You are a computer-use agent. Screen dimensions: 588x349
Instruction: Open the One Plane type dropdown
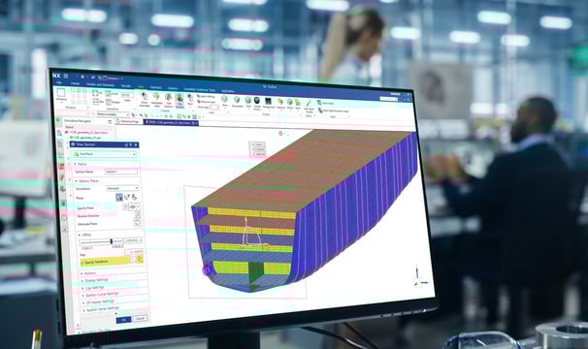coord(105,154)
